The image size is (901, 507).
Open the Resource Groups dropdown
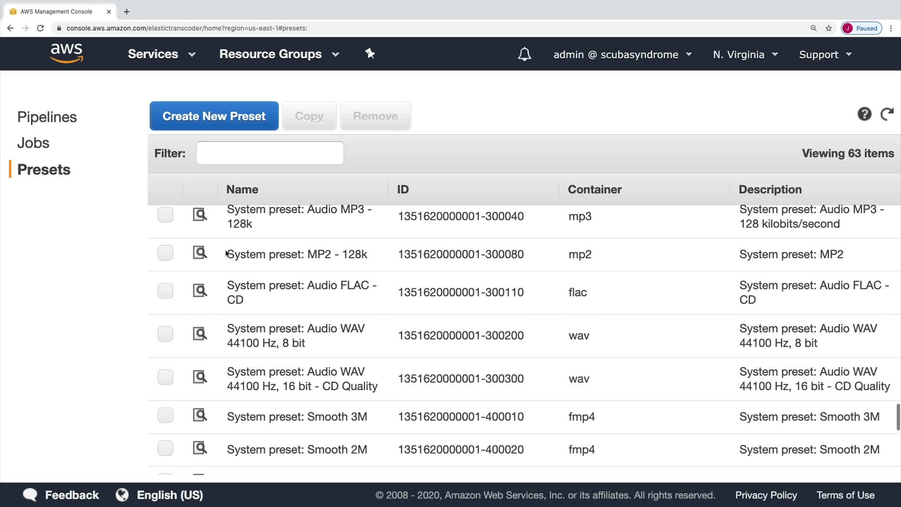[x=279, y=54]
